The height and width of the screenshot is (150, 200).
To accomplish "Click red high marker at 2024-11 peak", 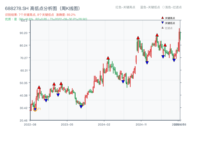I will [x=138, y=38].
